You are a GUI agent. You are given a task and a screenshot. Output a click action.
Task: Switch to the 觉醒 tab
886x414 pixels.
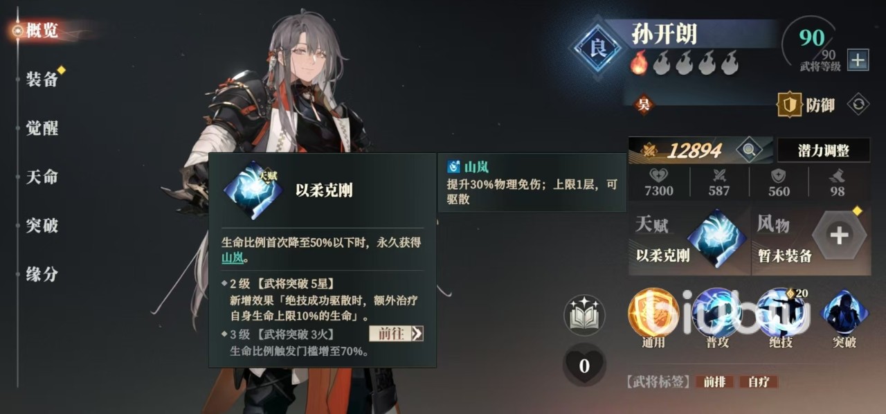point(42,128)
